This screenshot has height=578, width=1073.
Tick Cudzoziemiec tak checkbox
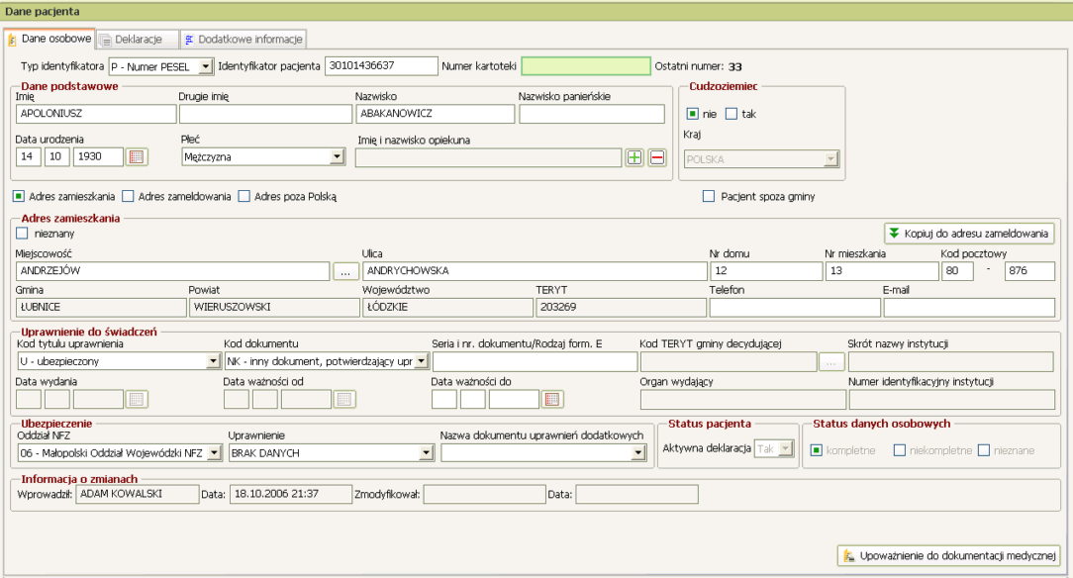731,114
